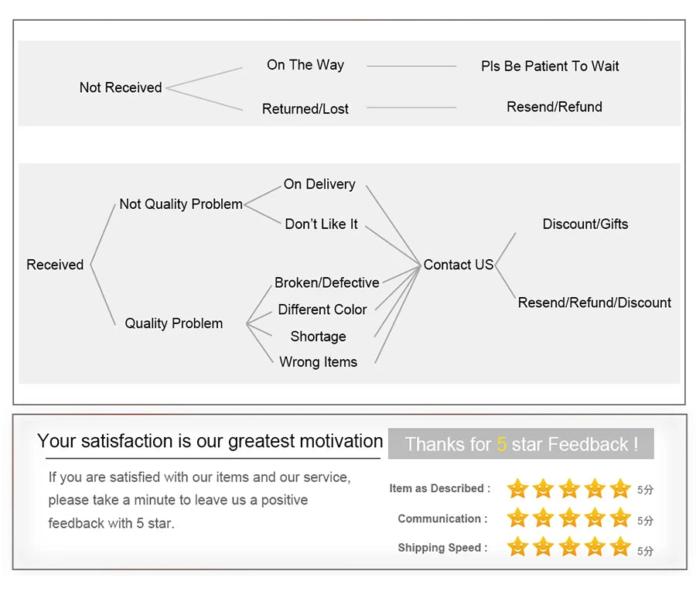Image resolution: width=696 pixels, height=595 pixels.
Task: Select the Wrong Items option
Action: (319, 362)
